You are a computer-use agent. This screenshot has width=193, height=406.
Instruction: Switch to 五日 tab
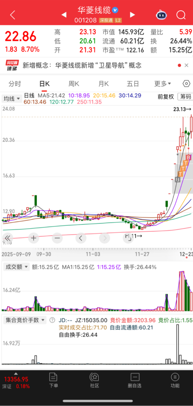pyautogui.click(x=133, y=84)
